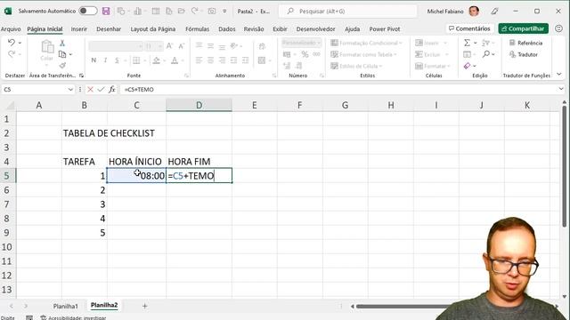Switch to the Dados tab
The image size is (570, 320).
point(227,29)
